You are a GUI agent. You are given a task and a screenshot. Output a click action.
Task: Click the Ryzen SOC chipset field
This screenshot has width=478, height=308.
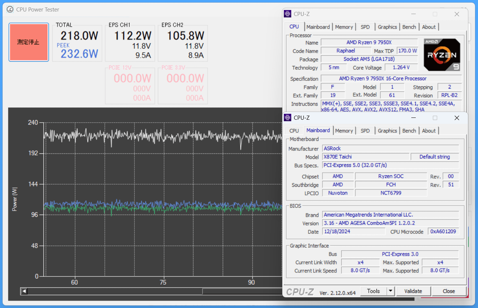coord(391,176)
